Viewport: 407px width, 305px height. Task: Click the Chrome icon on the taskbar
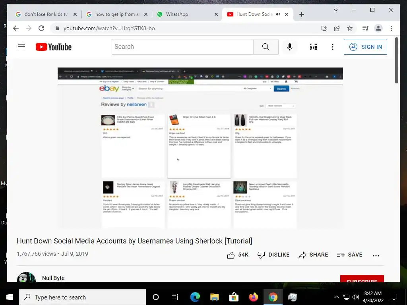(x=273, y=297)
